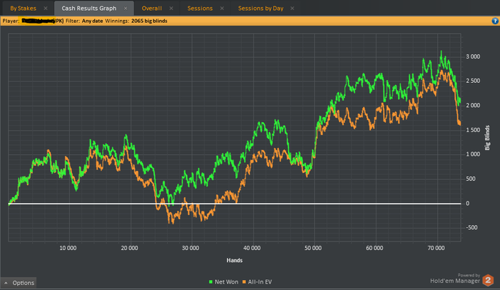Click the 30 000 hands axis label
The width and height of the screenshot is (500, 290).
coord(191,248)
